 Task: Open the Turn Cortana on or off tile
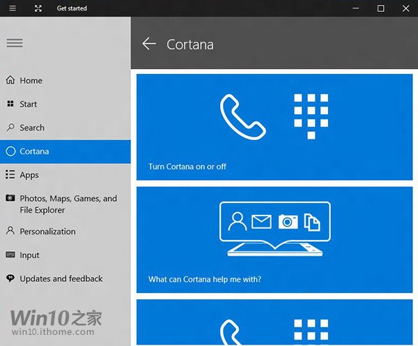click(x=274, y=127)
